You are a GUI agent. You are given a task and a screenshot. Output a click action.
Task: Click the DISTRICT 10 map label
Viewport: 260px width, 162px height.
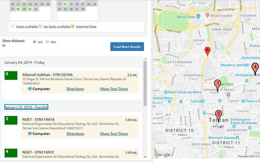(x=179, y=131)
